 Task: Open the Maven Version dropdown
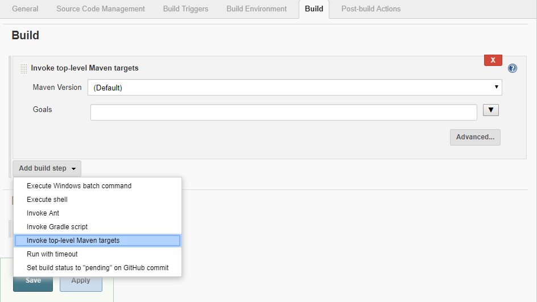[x=295, y=88]
